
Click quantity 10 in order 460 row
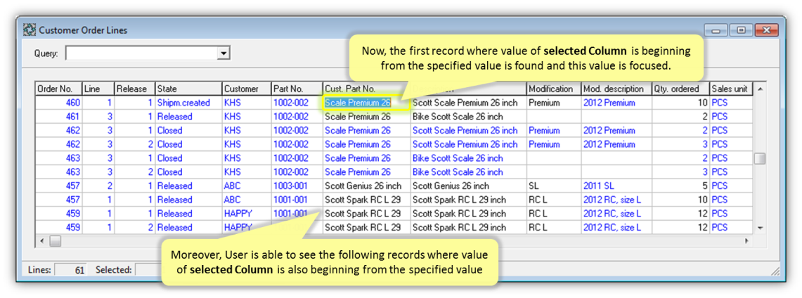(681, 103)
